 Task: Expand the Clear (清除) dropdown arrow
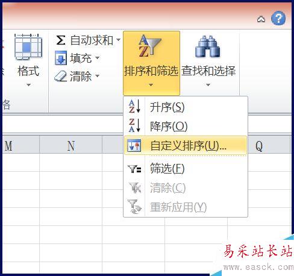[x=97, y=76]
